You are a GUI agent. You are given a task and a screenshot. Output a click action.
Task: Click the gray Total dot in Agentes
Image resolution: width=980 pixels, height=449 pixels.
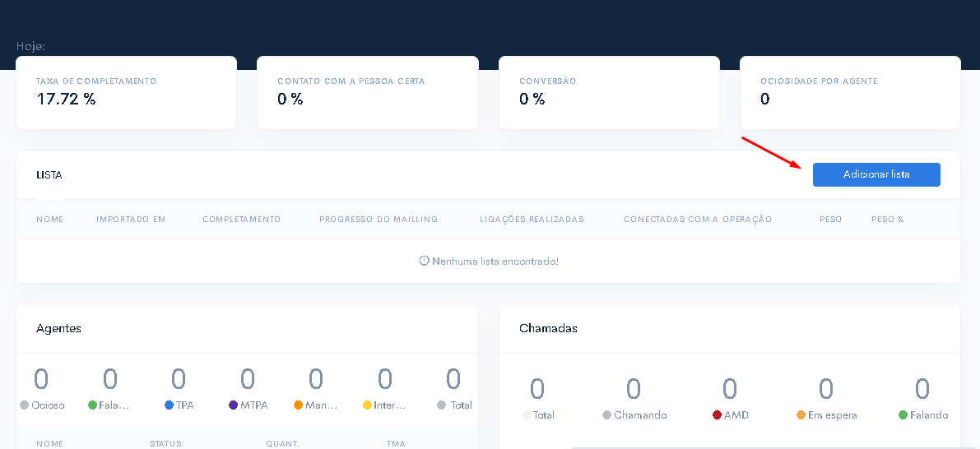coord(443,405)
